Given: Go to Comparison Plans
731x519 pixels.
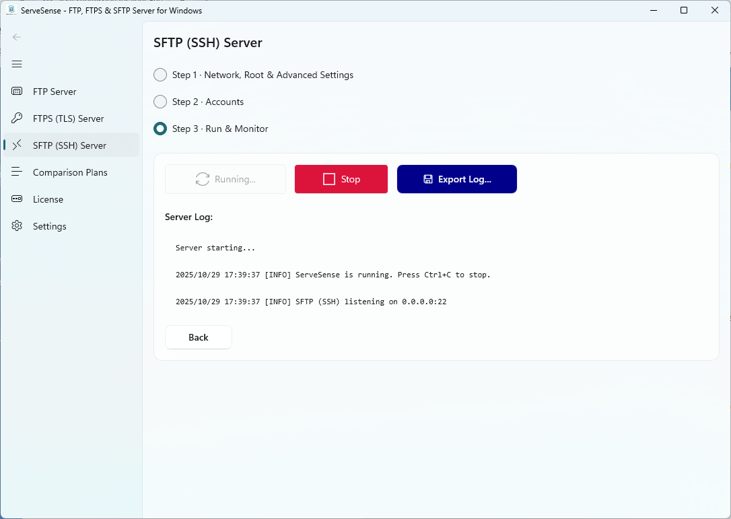Looking at the screenshot, I should point(71,172).
